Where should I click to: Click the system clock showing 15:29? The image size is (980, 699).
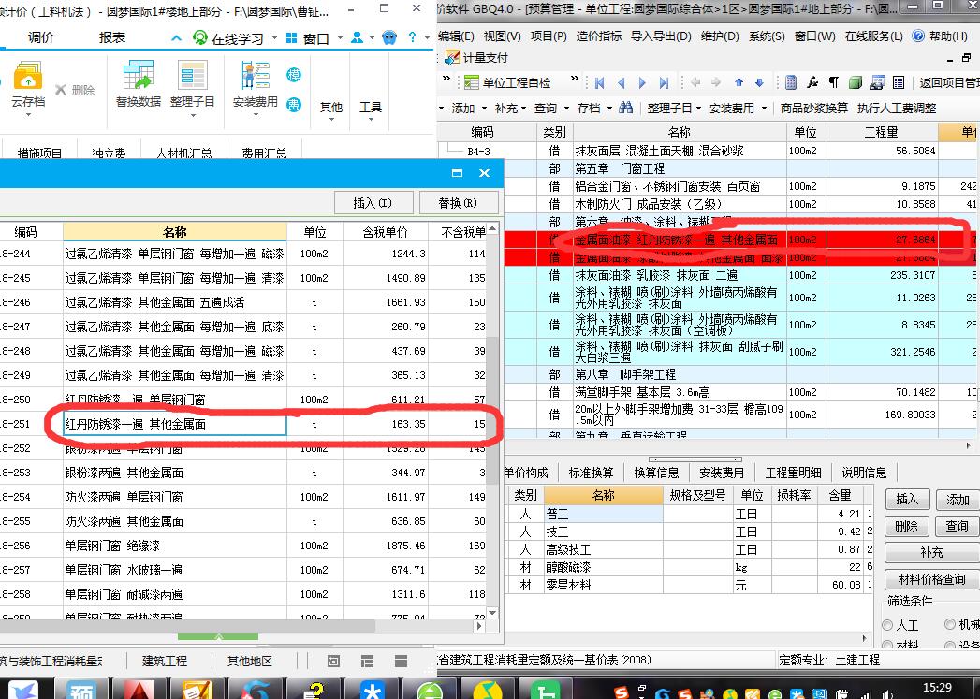937,687
